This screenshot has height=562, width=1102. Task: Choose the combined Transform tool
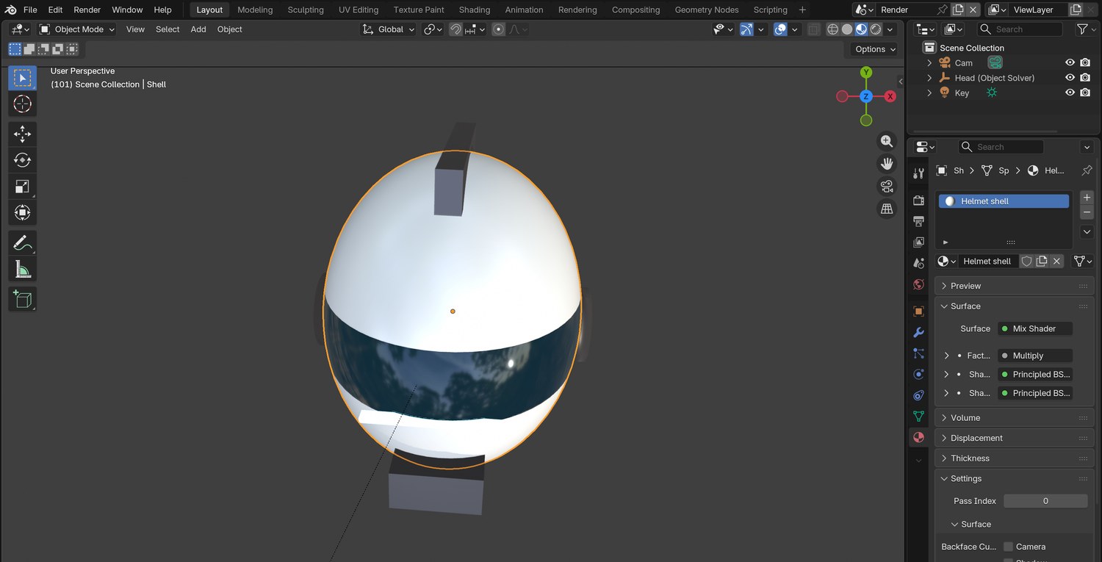[x=22, y=213]
